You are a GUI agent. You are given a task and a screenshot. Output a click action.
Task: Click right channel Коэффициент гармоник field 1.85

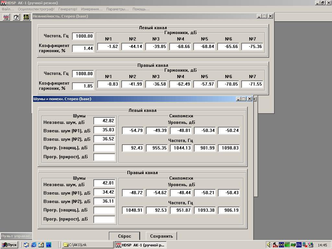(83, 86)
